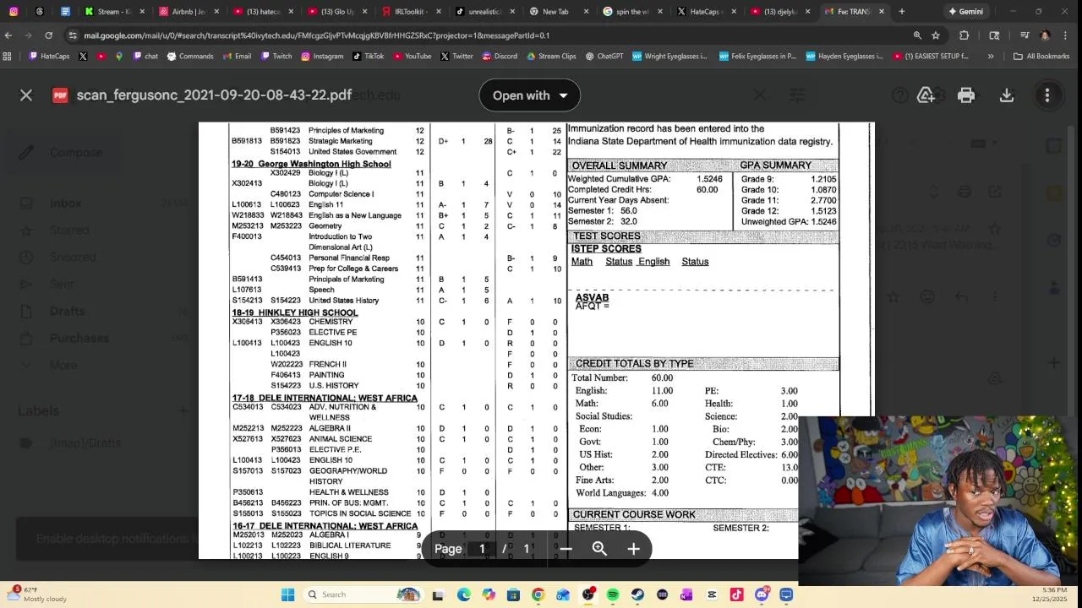Open the weather widget showing 62°F
Screen dimensions: 1082x608
[x=37, y=594]
